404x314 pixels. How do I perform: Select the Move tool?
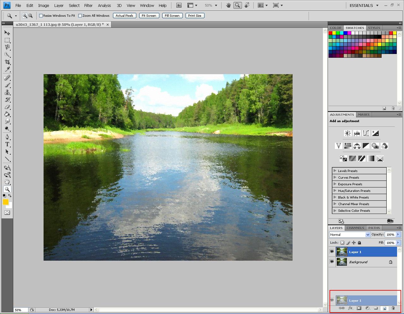(x=7, y=33)
